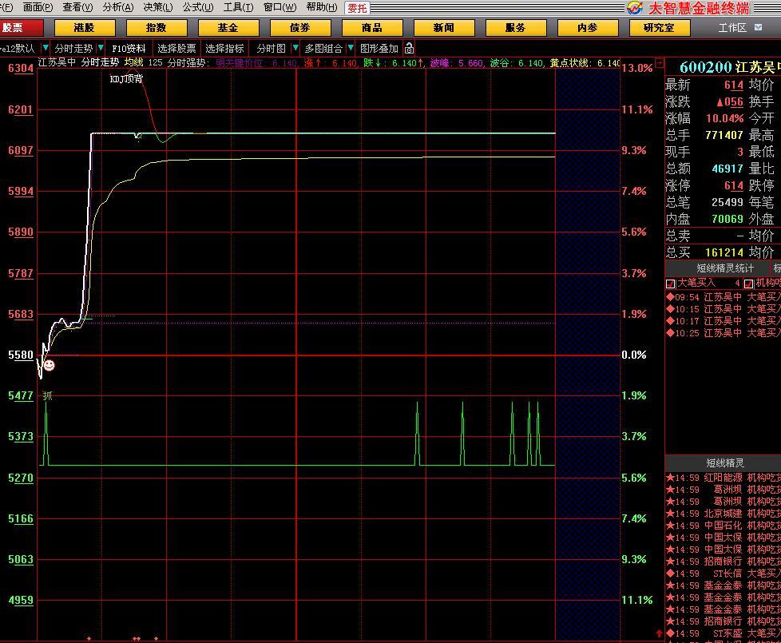Image resolution: width=781 pixels, height=643 pixels.
Task: Click the lock icon in the chart toolbar
Action: (x=410, y=48)
